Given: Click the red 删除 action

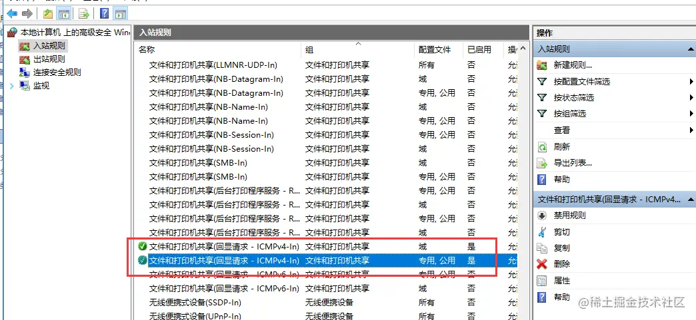Looking at the screenshot, I should point(561,264).
